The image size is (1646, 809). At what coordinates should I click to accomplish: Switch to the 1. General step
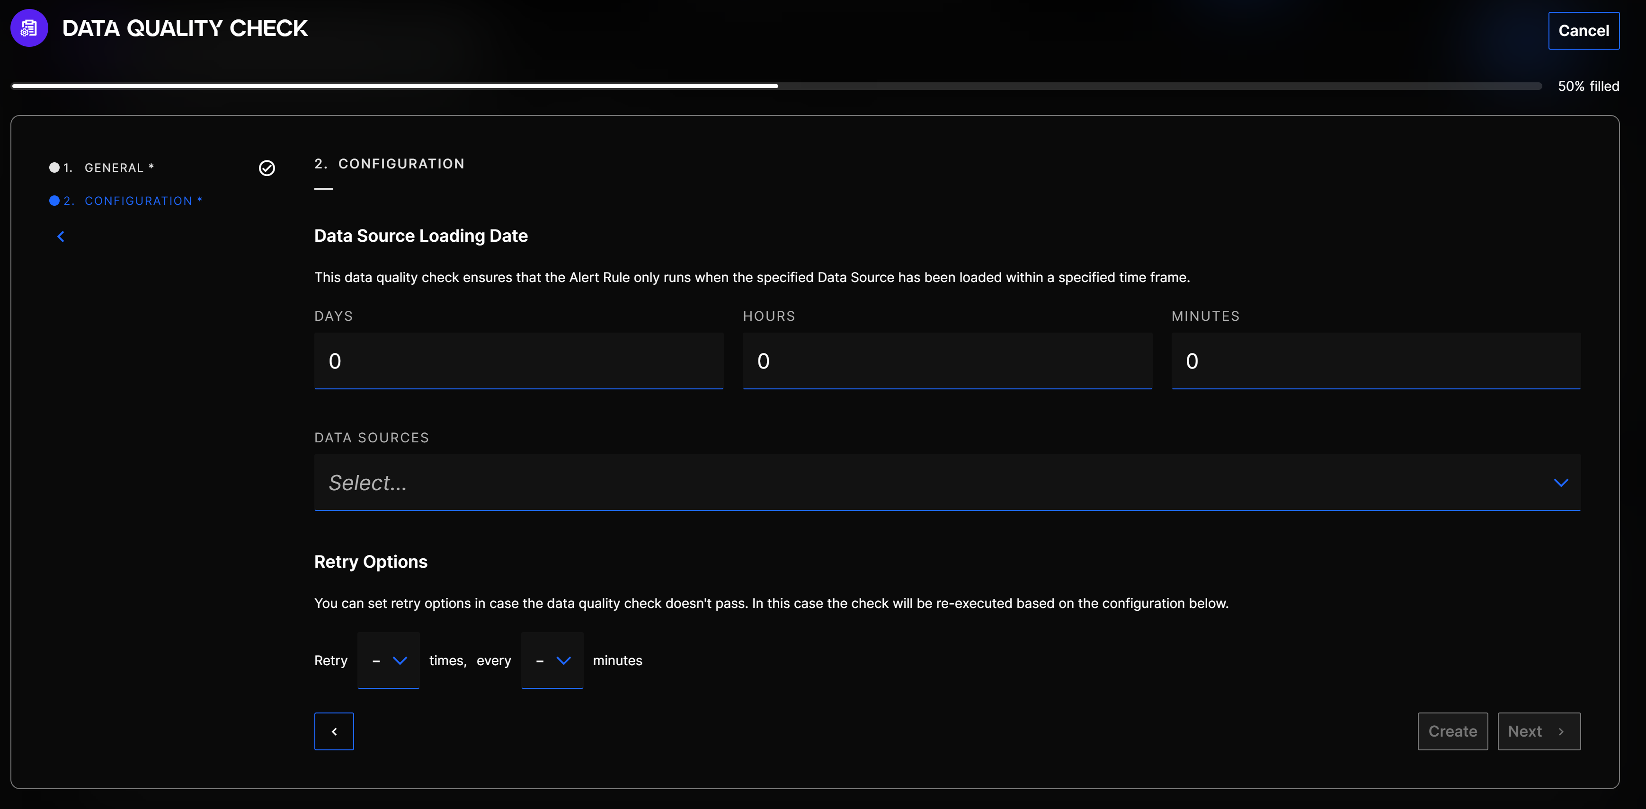tap(114, 168)
